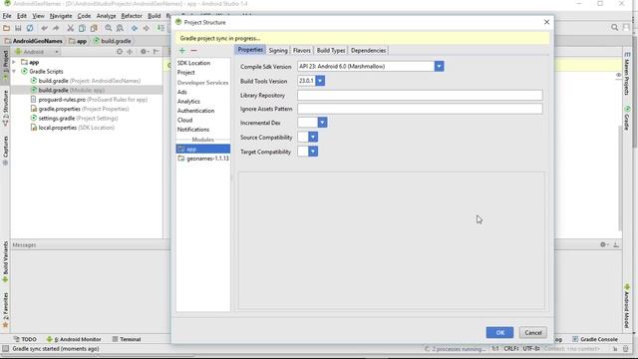Click the build.gradle icon in breadcrumb
The width and height of the screenshot is (638, 359).
[97, 41]
